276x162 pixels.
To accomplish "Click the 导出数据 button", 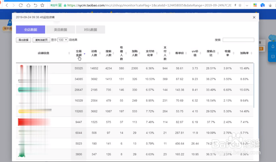I will [23, 40].
